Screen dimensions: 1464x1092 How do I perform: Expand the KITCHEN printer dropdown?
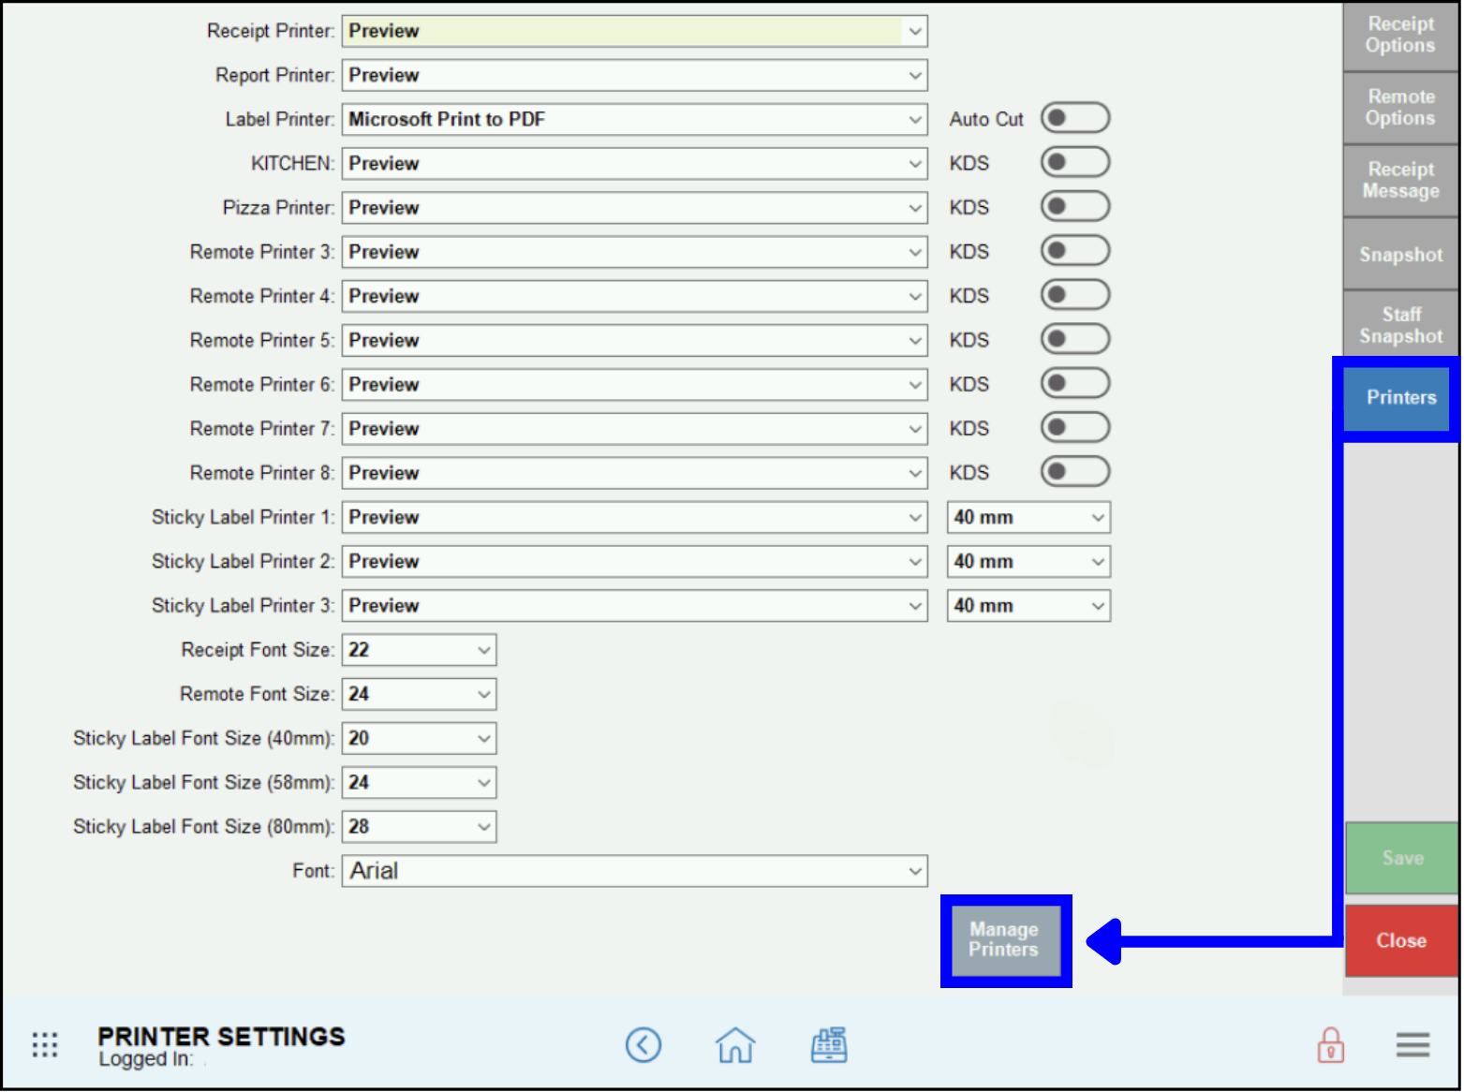[634, 163]
